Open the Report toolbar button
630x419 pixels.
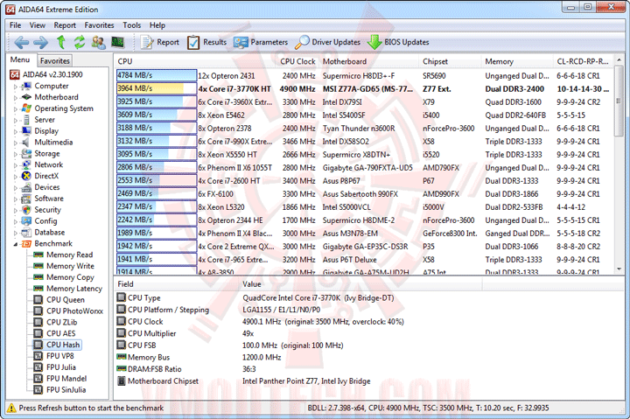coord(159,42)
